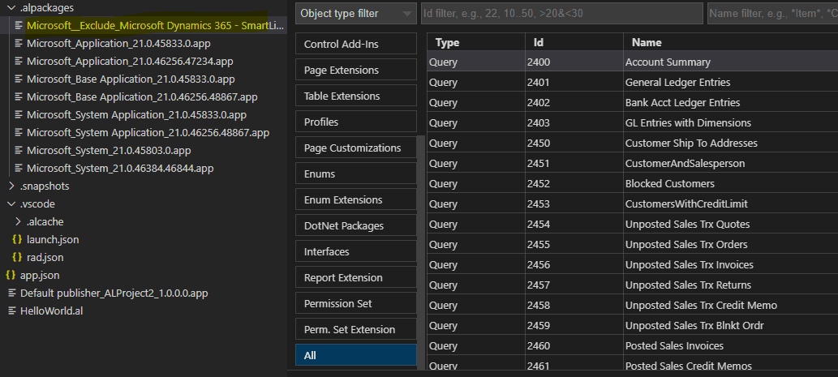The image size is (838, 377).
Task: Select Unposted Sales Trx Orders row
Action: click(x=632, y=245)
